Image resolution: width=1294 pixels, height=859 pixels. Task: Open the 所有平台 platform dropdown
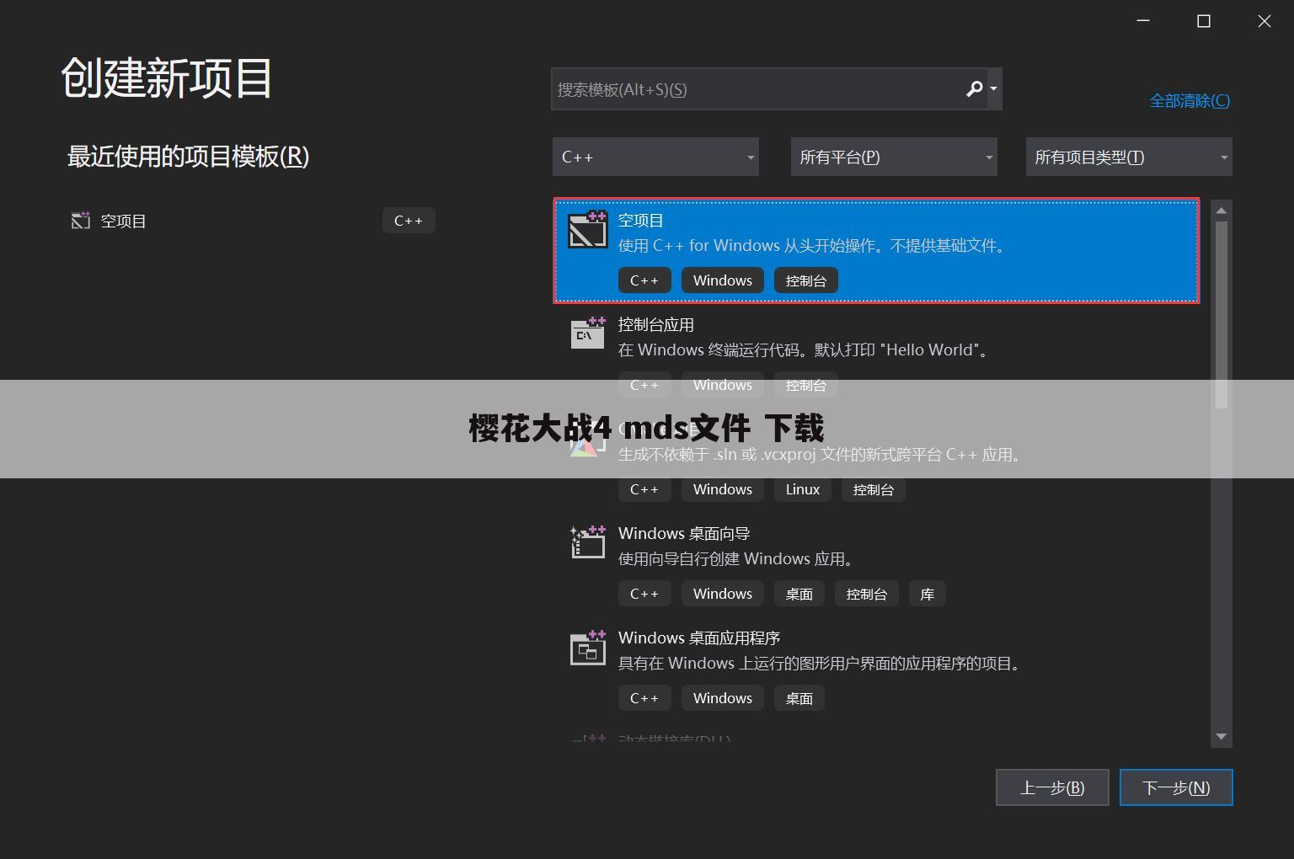click(x=894, y=157)
